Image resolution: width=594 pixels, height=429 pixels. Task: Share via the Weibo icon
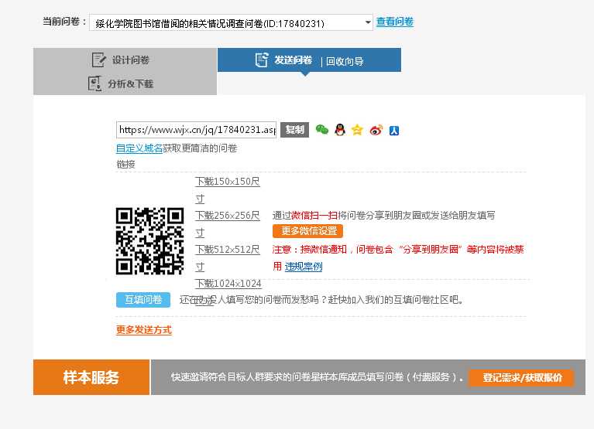pyautogui.click(x=376, y=130)
